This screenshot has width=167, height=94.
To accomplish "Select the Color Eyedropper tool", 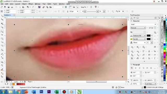I will [2, 70].
